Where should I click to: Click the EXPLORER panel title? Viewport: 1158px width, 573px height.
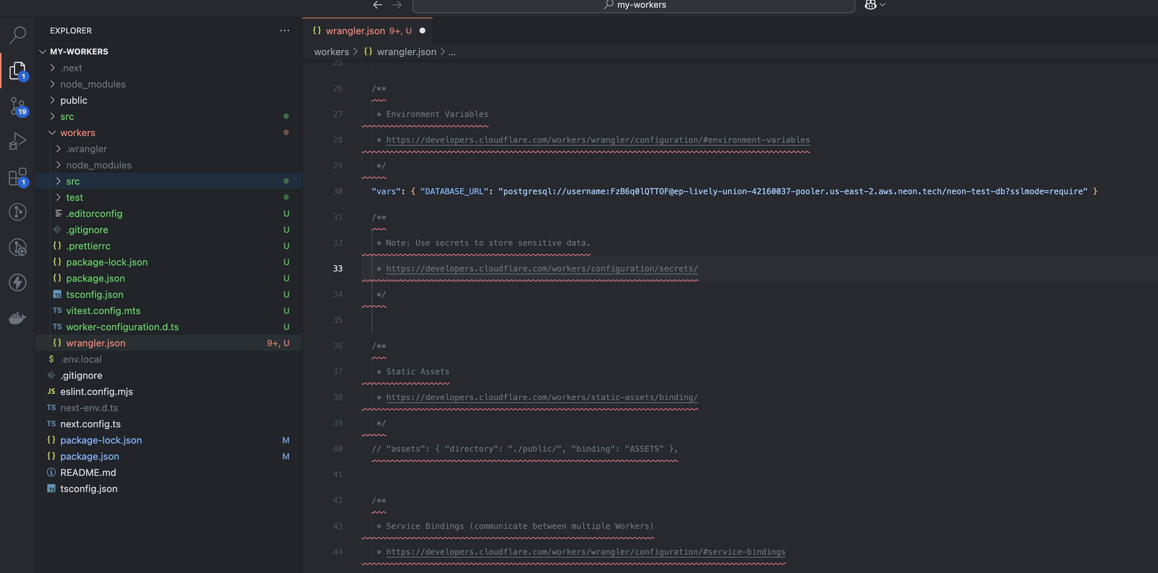click(x=71, y=31)
